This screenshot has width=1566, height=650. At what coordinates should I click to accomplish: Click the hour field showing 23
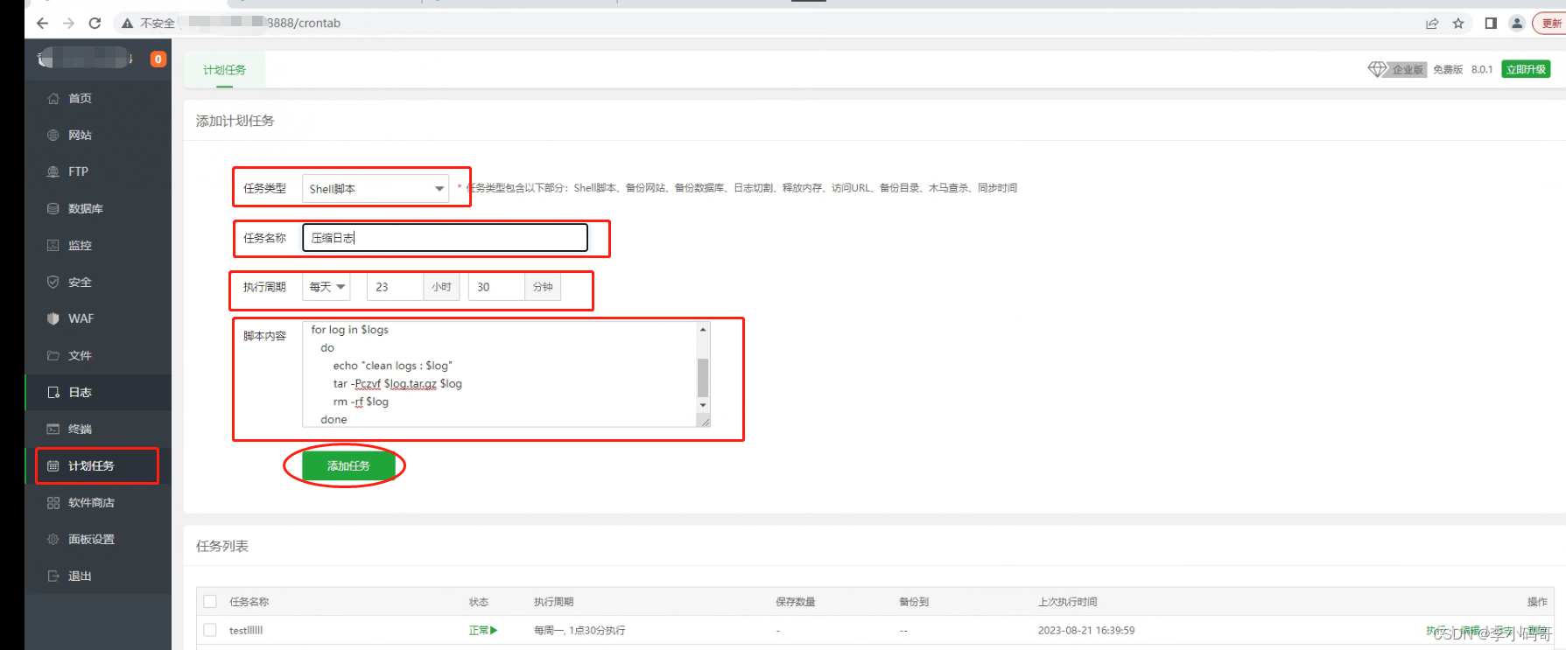(395, 287)
